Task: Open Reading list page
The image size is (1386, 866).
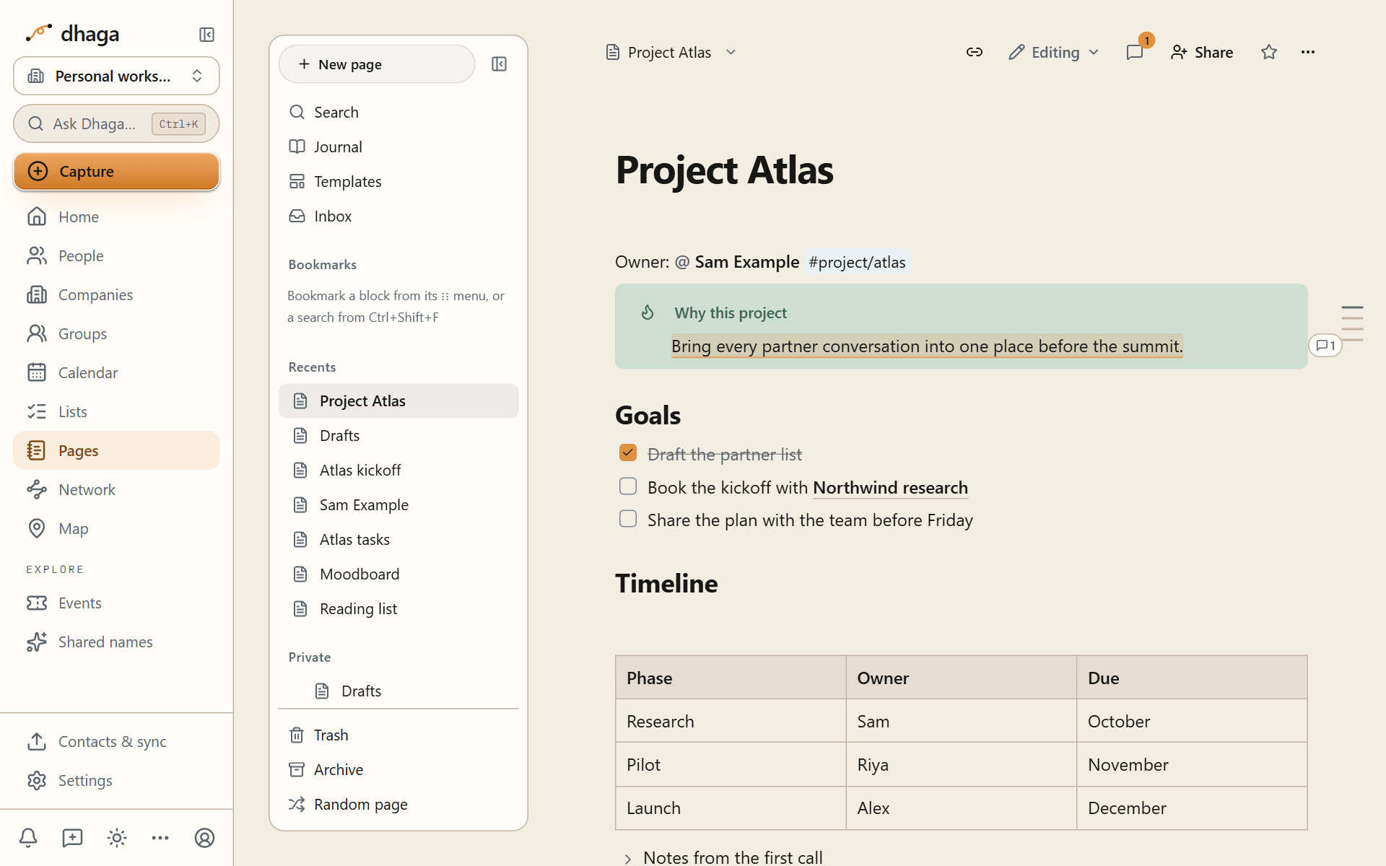Action: point(398,608)
